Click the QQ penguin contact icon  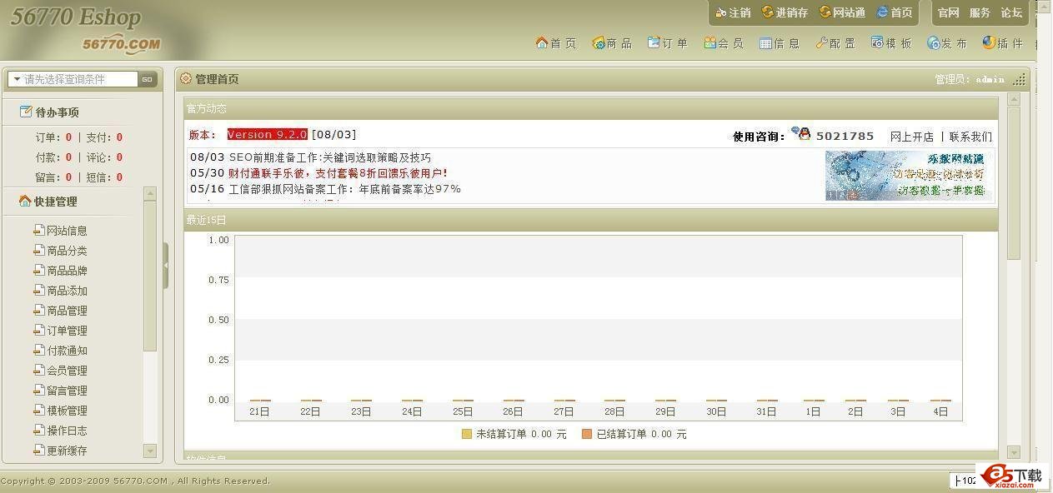(801, 134)
